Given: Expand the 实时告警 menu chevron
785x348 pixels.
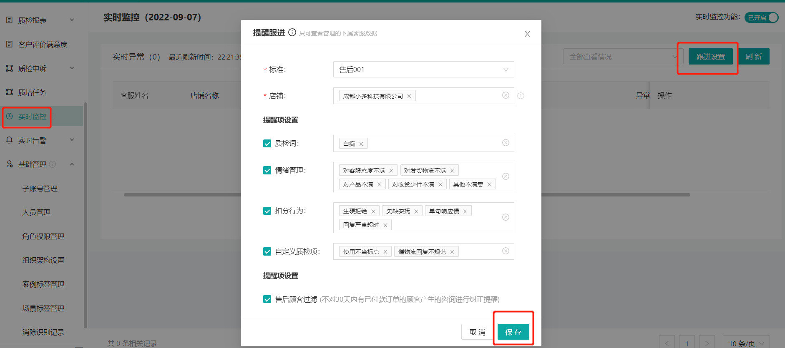Looking at the screenshot, I should tap(72, 140).
